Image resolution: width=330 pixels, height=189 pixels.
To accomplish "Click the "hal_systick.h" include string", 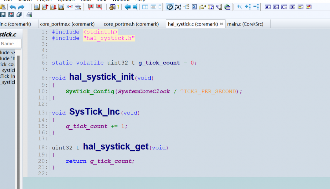I will (109, 38).
